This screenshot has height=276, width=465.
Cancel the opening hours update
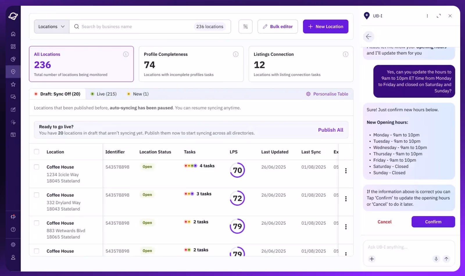point(384,222)
